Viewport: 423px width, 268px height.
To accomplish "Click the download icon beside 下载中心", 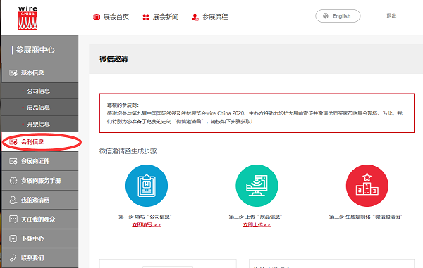I will tap(13, 238).
